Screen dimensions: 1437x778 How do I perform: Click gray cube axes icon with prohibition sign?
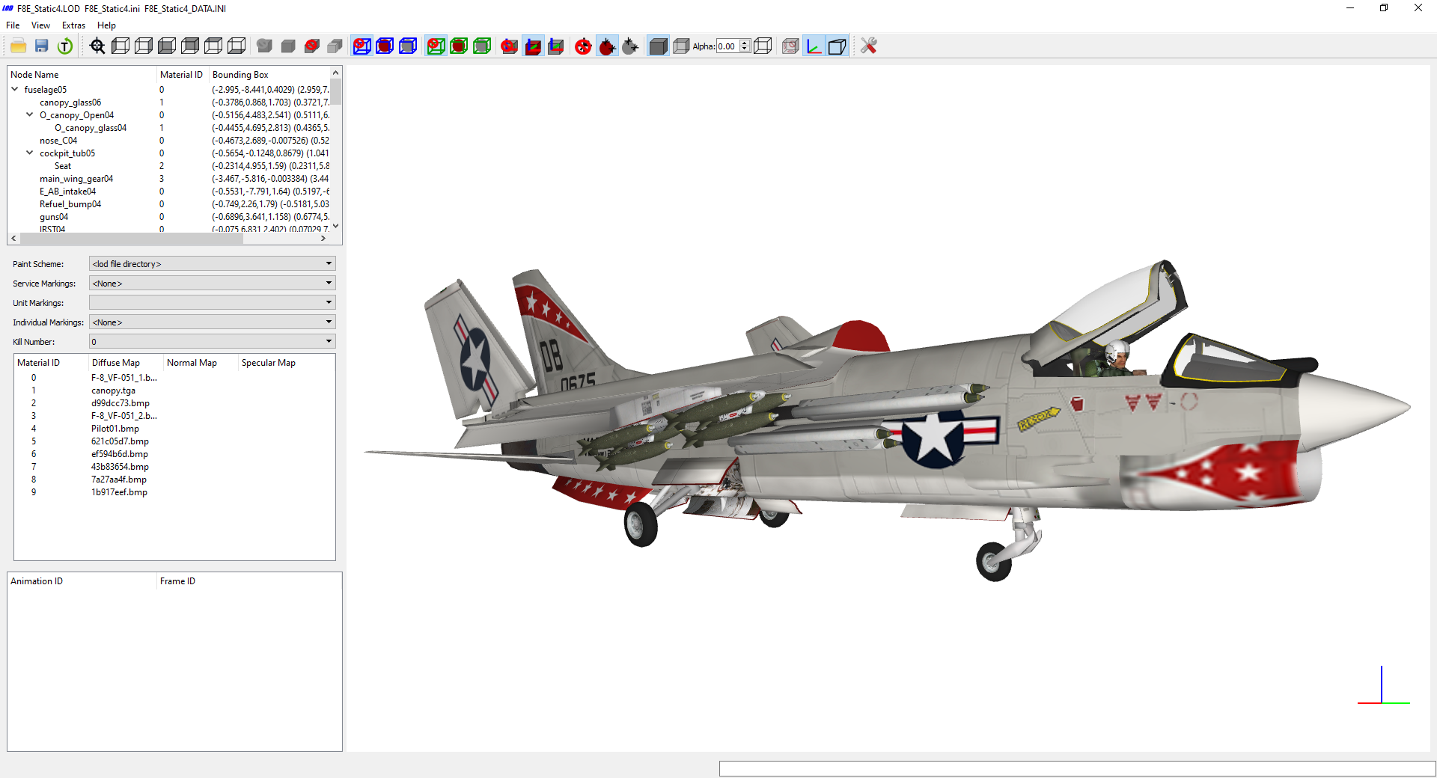pos(510,46)
